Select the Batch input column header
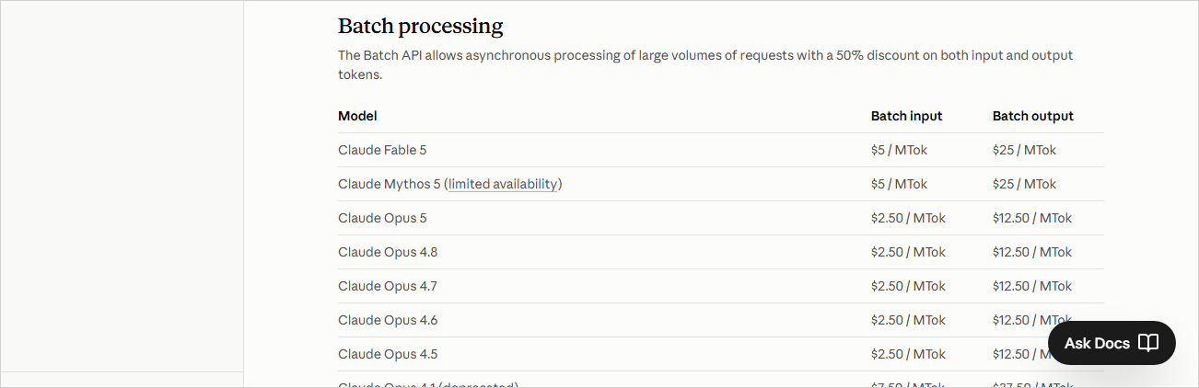 (x=906, y=116)
